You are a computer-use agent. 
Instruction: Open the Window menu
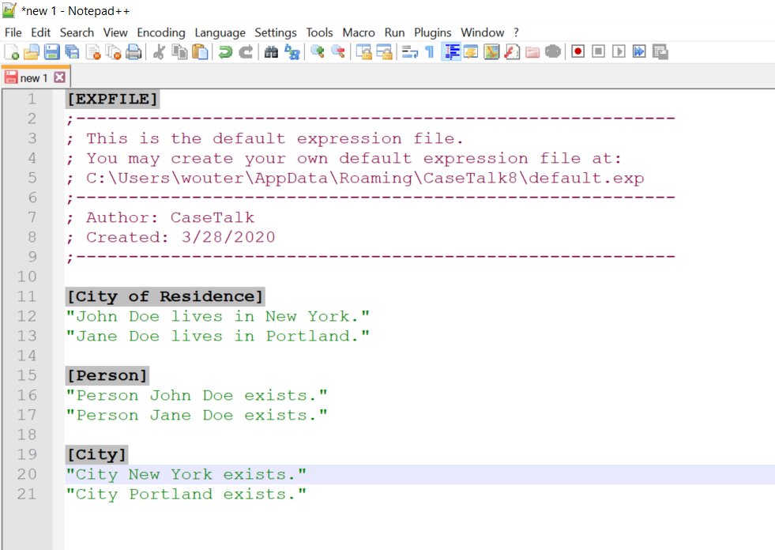483,32
